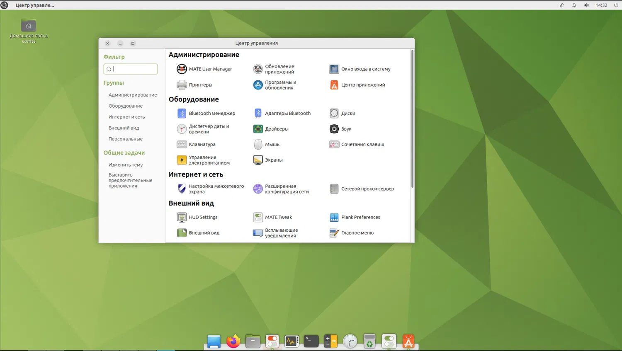This screenshot has height=351, width=622.
Task: Open Центр приложений in Администрирование section
Action: point(357,85)
